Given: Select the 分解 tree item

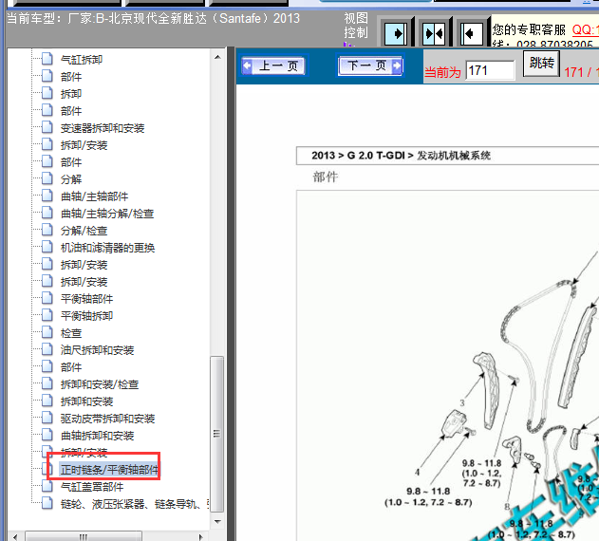Looking at the screenshot, I should pyautogui.click(x=71, y=179).
